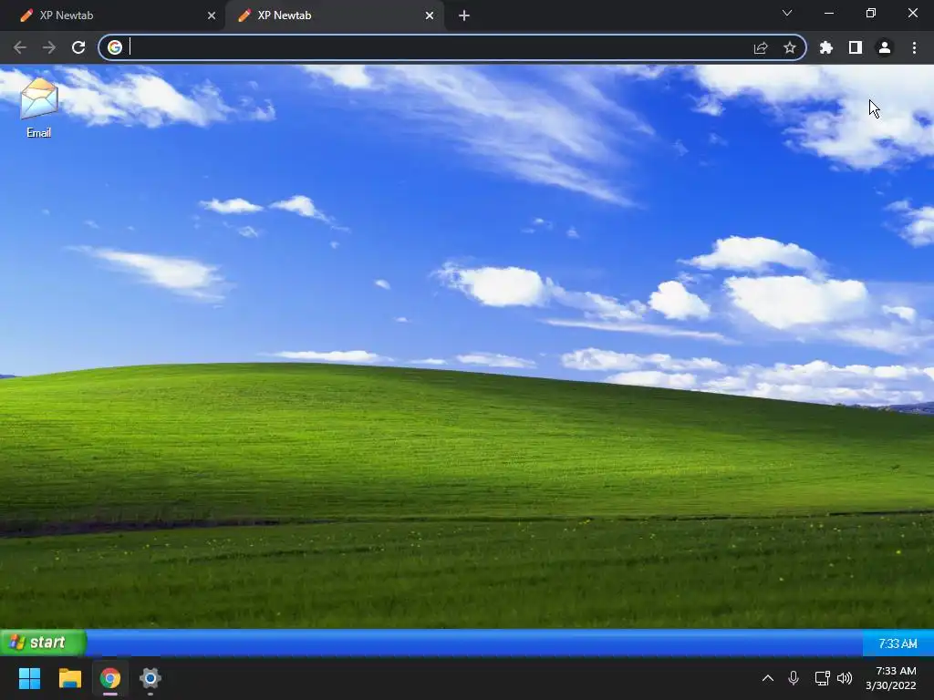Close the Chrome window
Screen dimensions: 934x700
(912, 13)
